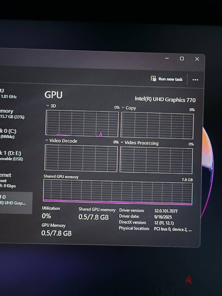The width and height of the screenshot is (222, 296).
Task: Select the Disk 1 (D: E:) USB sidebar item
Action: 11,156
